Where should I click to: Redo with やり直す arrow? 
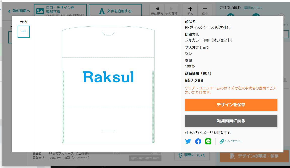172,10
